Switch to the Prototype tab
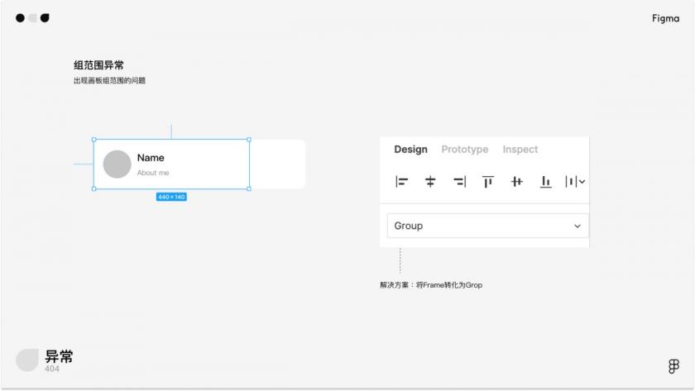 tap(464, 150)
